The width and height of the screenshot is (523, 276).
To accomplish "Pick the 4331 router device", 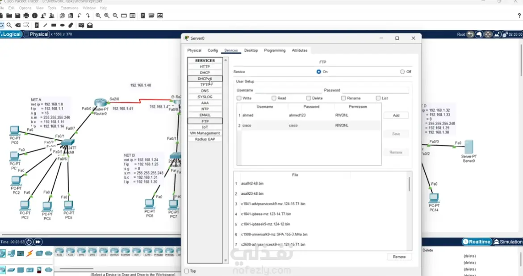I will 59,252.
